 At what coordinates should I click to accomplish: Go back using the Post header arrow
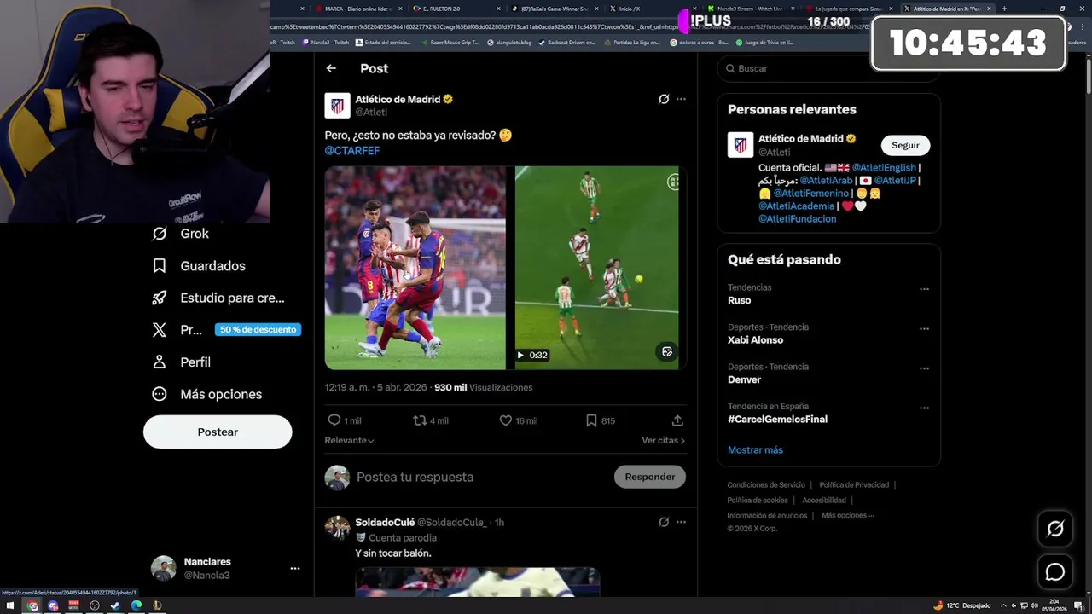point(331,68)
